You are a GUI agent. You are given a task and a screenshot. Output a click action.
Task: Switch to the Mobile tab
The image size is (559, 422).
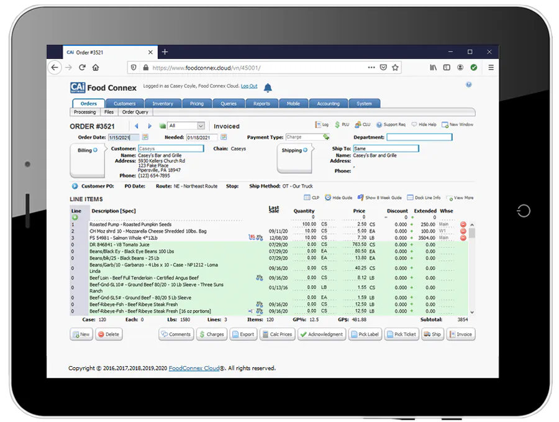[293, 103]
